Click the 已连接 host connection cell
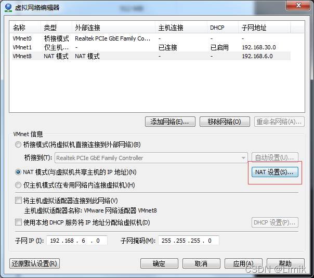Viewport: 314px width, 278px height. 168,47
